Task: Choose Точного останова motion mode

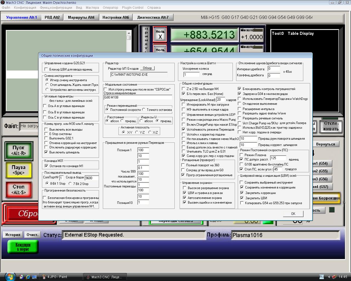Action: 144,110
